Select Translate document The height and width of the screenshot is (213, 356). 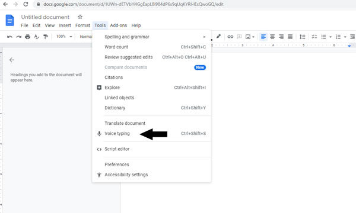coord(152,124)
